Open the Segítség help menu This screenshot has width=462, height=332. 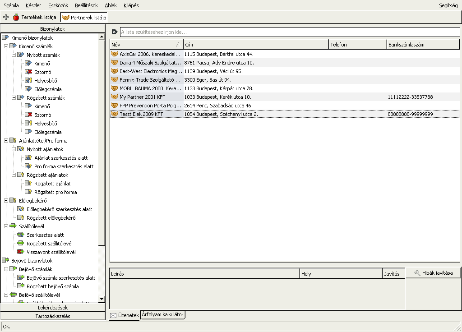tap(448, 5)
